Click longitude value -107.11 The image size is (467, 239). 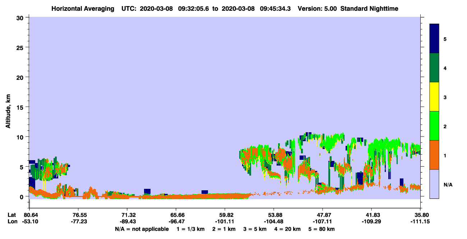coord(323,221)
